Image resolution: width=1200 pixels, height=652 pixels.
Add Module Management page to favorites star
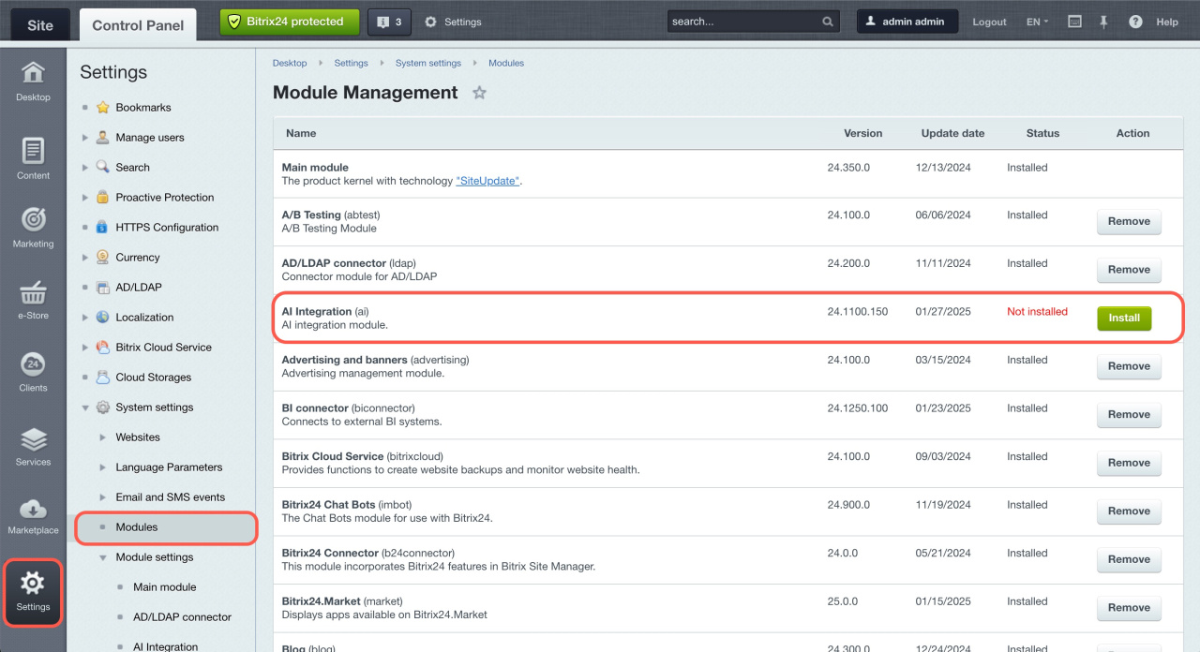point(479,93)
